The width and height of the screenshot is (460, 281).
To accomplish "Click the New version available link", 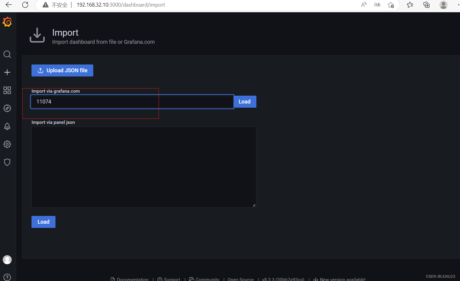I will [x=339, y=279].
